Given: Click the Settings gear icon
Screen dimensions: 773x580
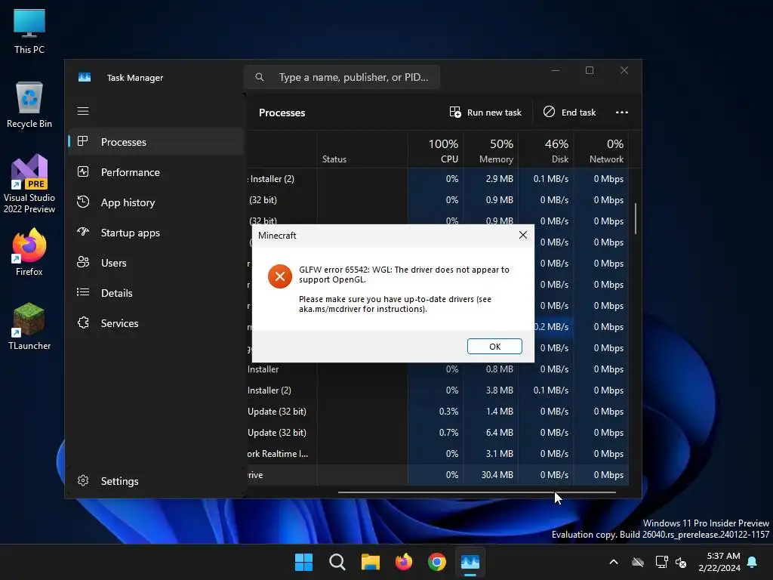Looking at the screenshot, I should pos(83,480).
